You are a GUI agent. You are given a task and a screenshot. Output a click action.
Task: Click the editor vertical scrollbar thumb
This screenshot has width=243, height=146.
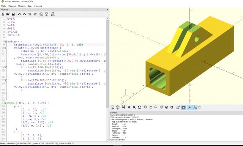coord(107,64)
